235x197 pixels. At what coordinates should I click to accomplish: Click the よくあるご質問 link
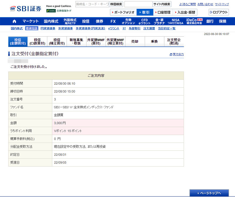click(187, 4)
